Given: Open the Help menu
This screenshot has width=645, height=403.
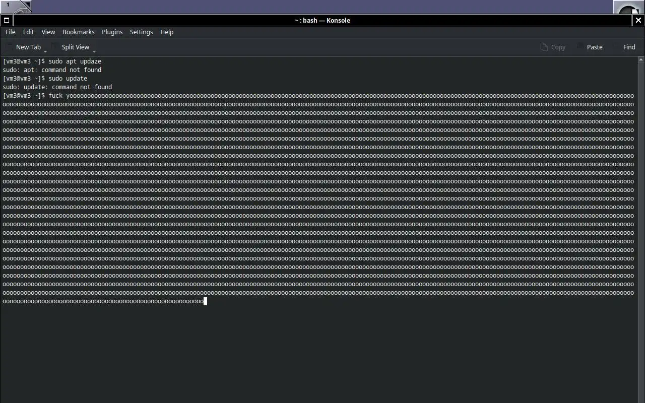Looking at the screenshot, I should click(167, 32).
